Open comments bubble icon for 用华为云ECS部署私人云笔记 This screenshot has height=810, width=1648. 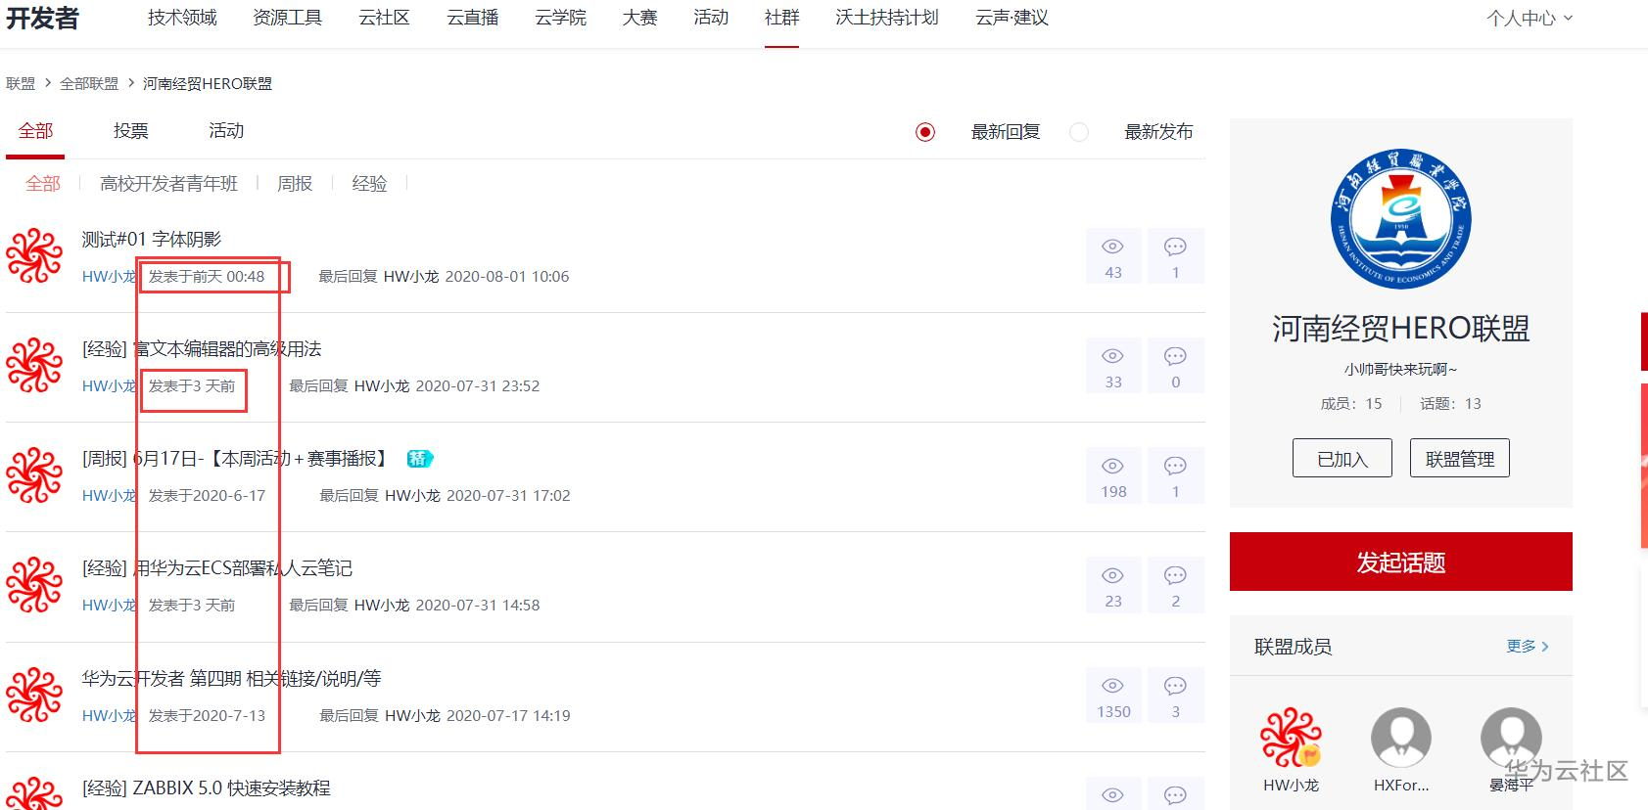(1175, 575)
